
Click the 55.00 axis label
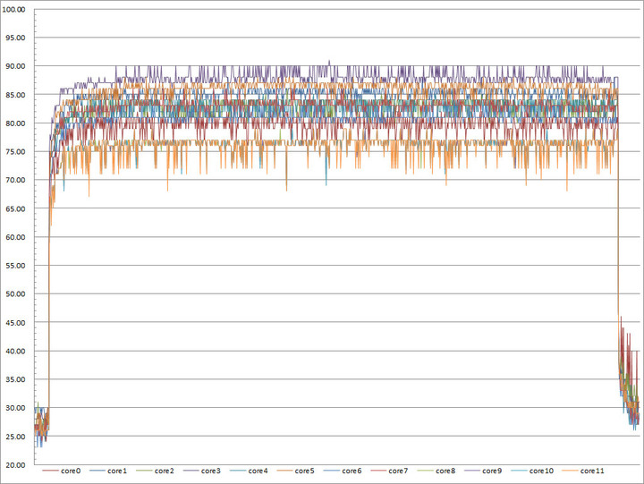(x=15, y=266)
